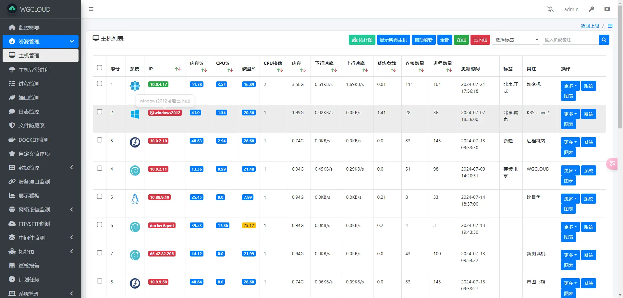Check the row 7 host 66.42.82.206 checkbox
Screen dimensions: 623x298
click(x=100, y=253)
